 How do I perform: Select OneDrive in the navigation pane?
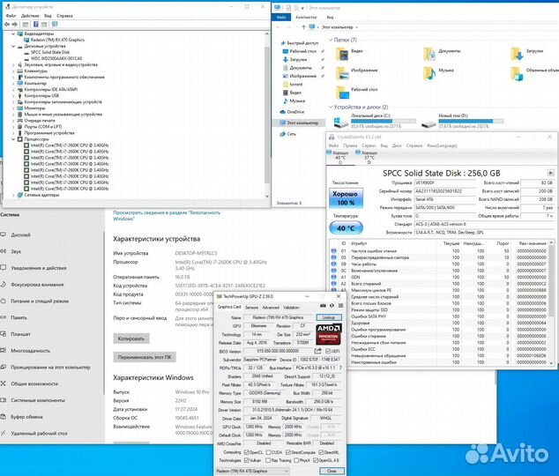click(x=294, y=112)
